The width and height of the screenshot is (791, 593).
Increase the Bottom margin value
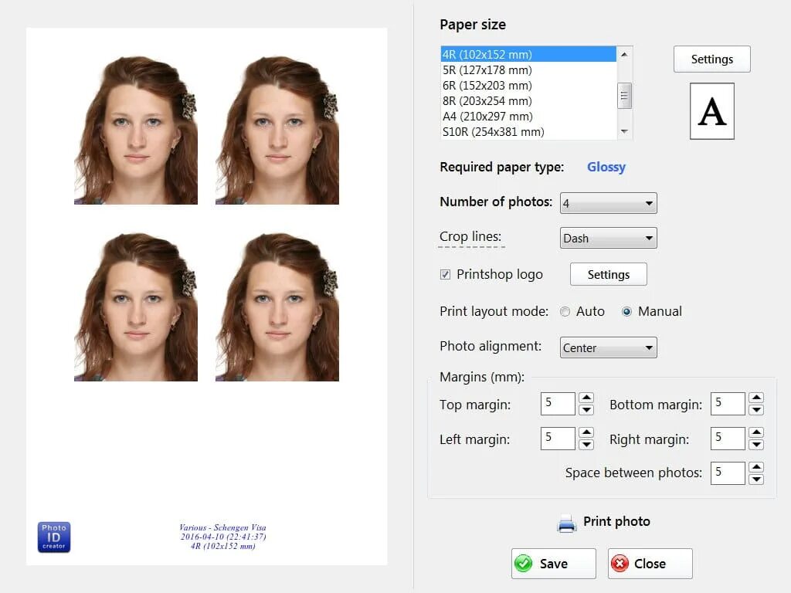point(756,398)
